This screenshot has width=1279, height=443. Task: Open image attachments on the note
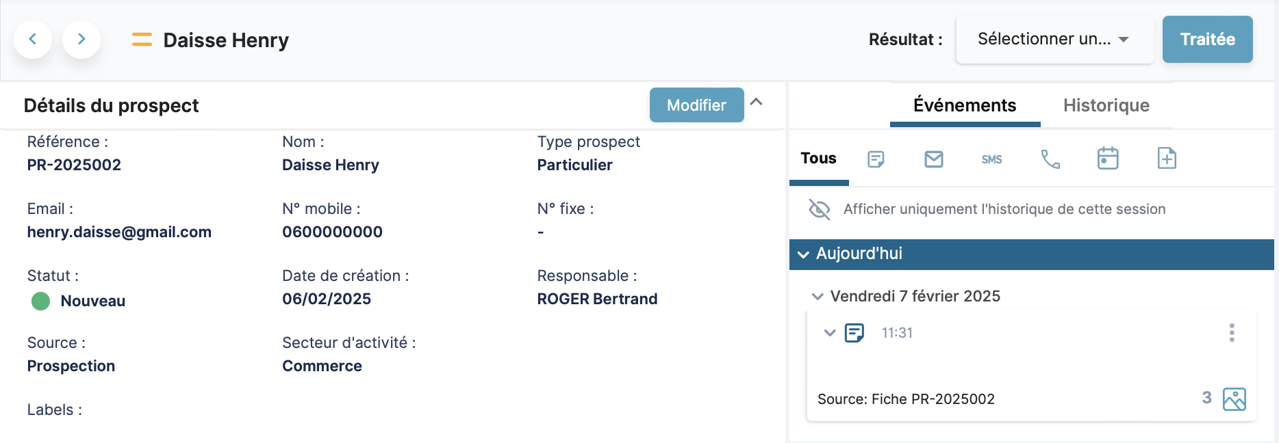(x=1234, y=399)
